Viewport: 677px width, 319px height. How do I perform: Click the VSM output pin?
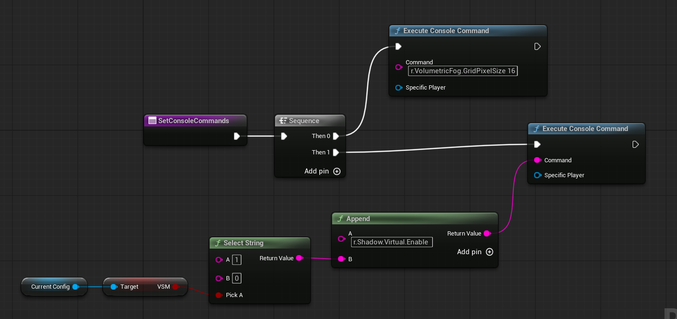click(176, 287)
